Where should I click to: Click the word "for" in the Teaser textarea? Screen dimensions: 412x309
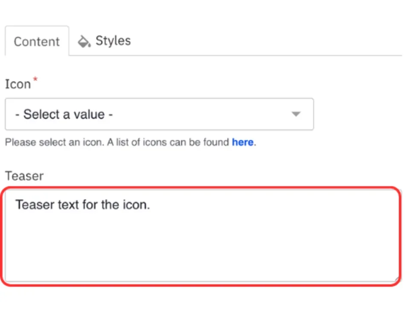[x=91, y=205]
